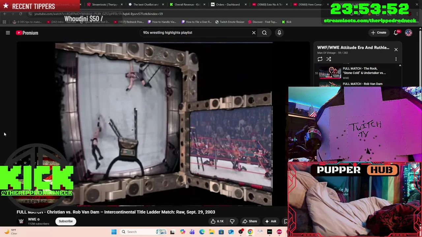Open Task View on taskbar
This screenshot has width=422, height=237.
[172, 232]
